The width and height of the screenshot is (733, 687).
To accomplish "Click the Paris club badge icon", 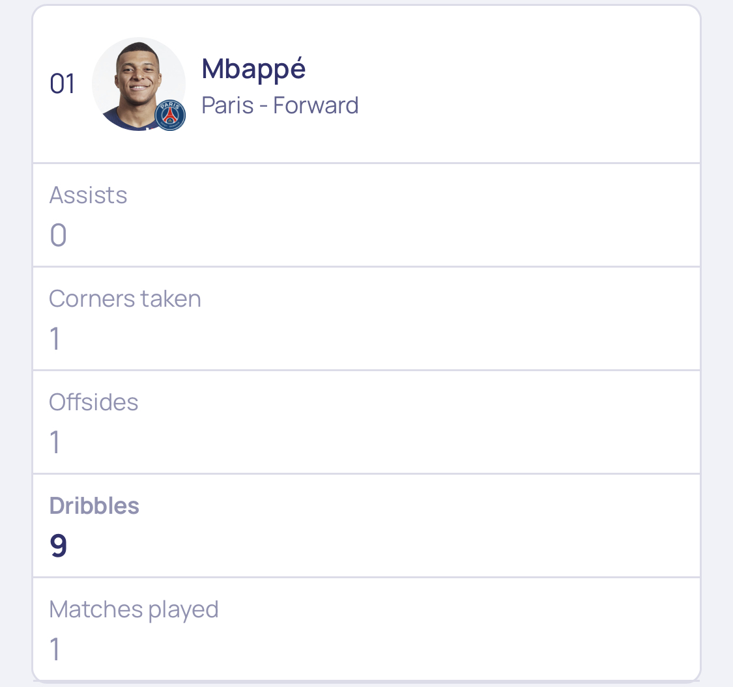I will 170,115.
